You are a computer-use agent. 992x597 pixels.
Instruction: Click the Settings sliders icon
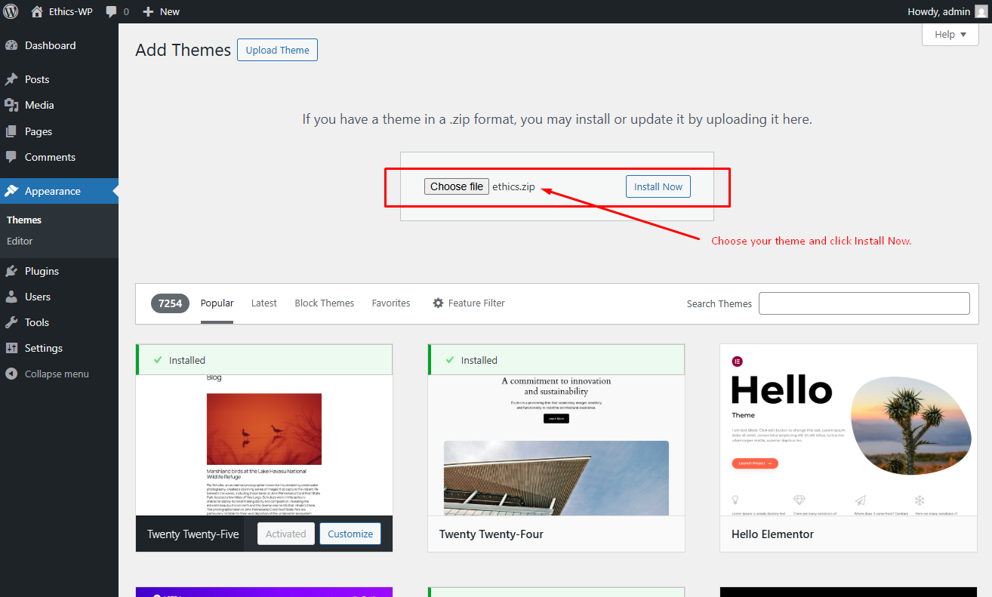(11, 348)
